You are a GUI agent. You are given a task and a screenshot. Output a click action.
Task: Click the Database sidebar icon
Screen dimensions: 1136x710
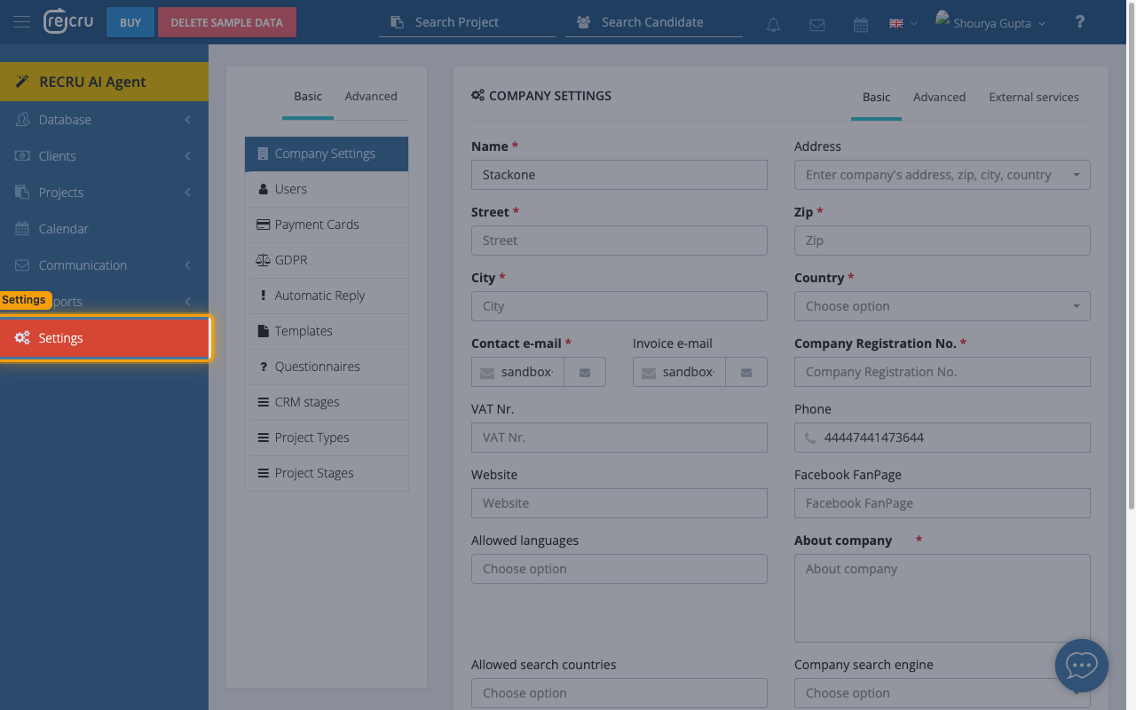[x=23, y=119]
